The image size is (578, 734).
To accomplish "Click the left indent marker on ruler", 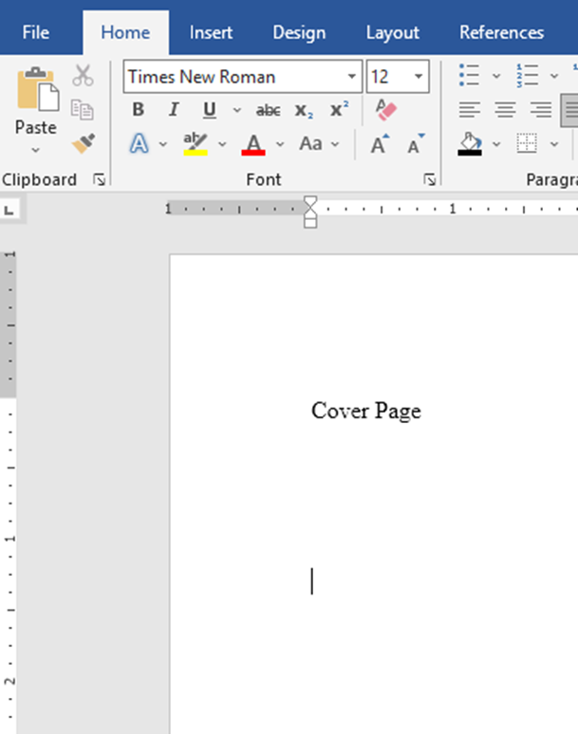I will [x=310, y=223].
